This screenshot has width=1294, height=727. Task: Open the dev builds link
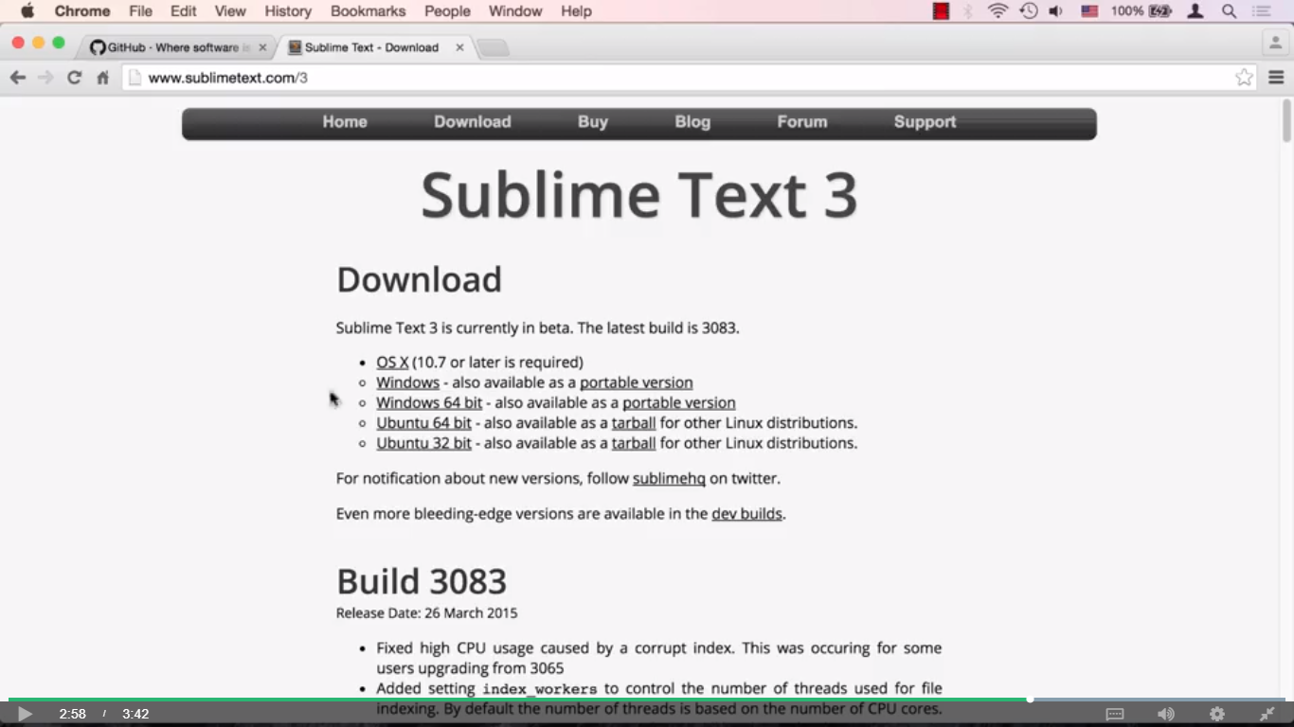pyautogui.click(x=747, y=514)
